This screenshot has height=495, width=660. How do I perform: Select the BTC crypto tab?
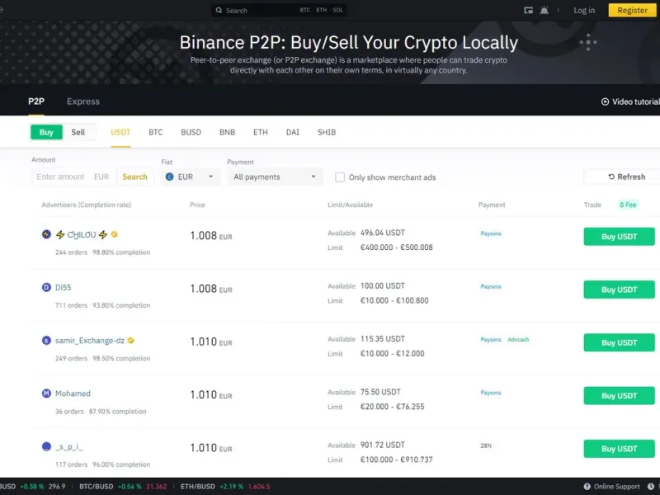pyautogui.click(x=155, y=132)
